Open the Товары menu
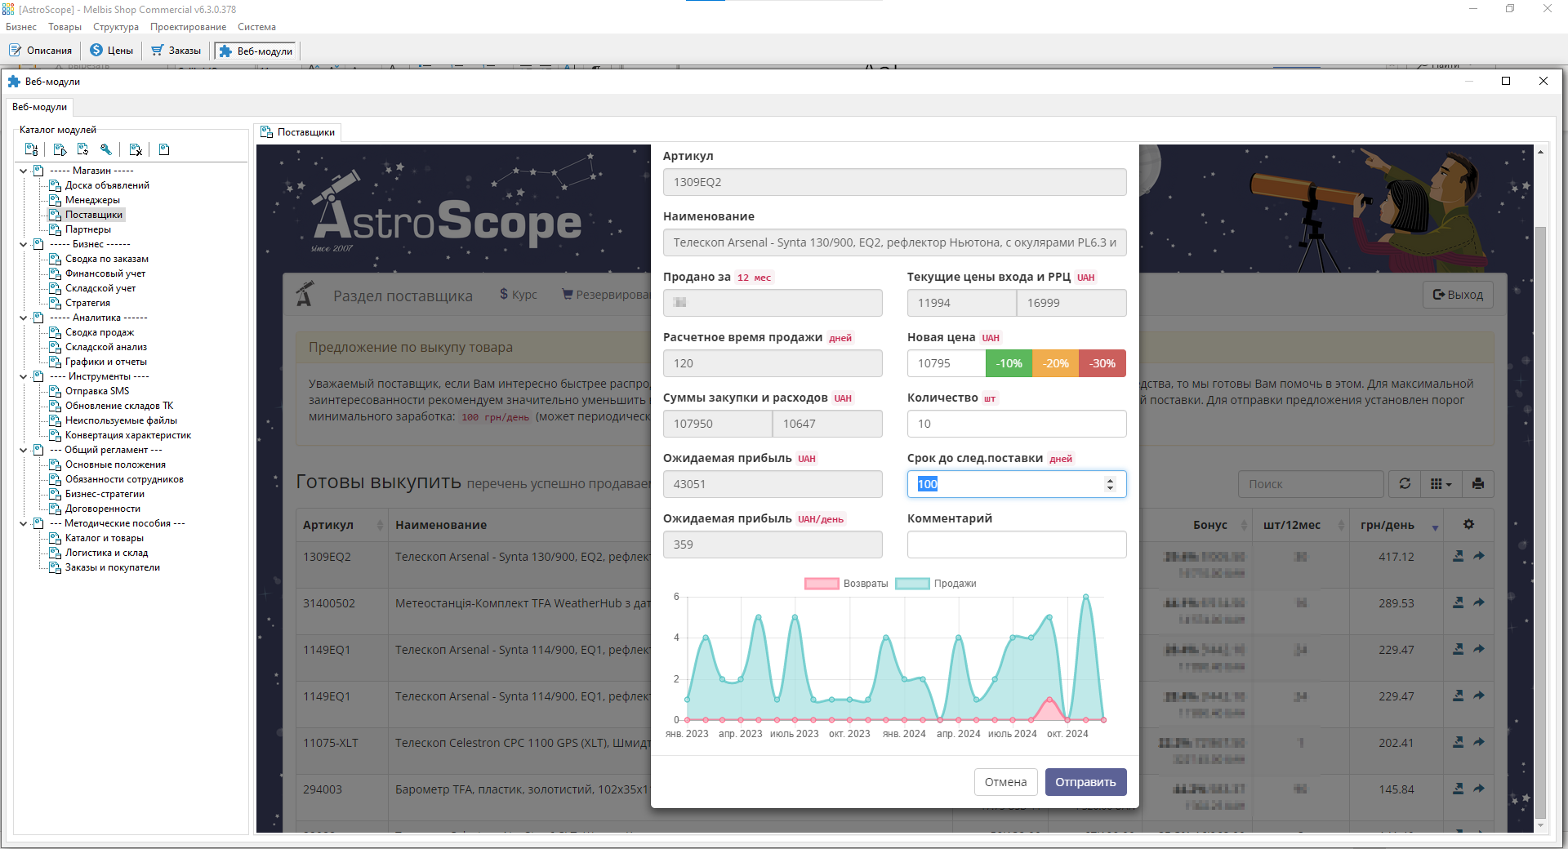Viewport: 1568px width, 849px height. click(65, 27)
